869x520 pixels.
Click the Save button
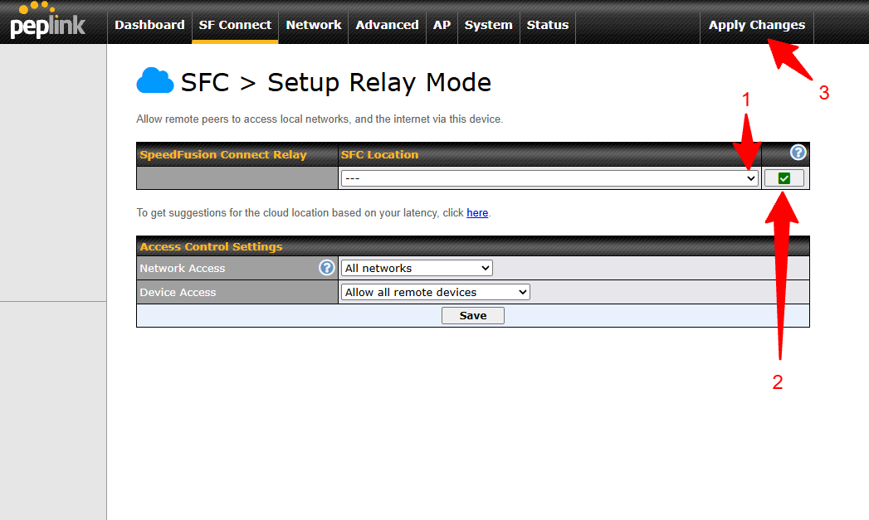[x=473, y=316]
